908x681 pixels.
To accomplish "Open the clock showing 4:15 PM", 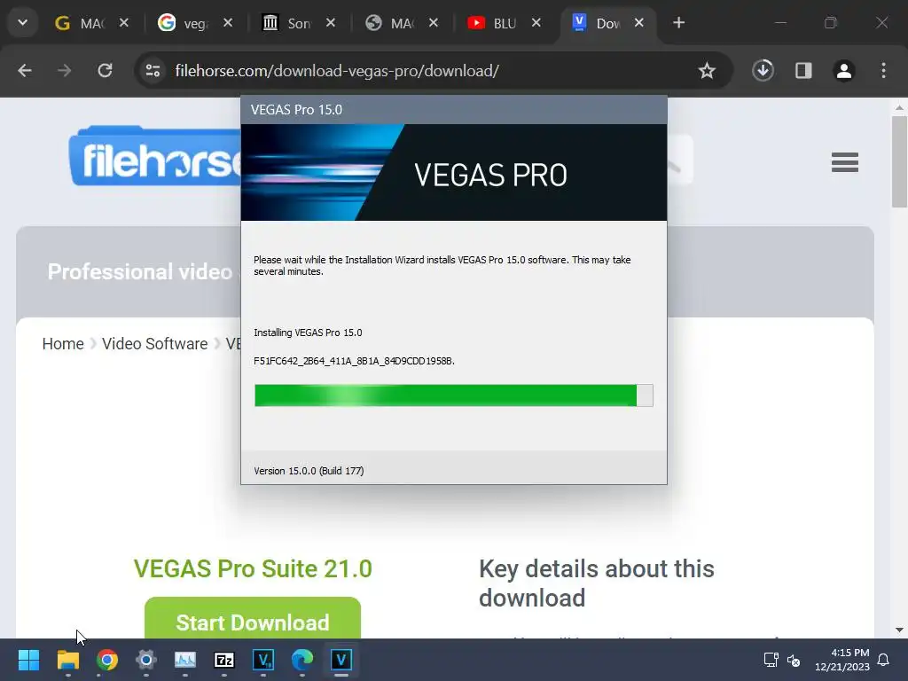I will (x=842, y=660).
